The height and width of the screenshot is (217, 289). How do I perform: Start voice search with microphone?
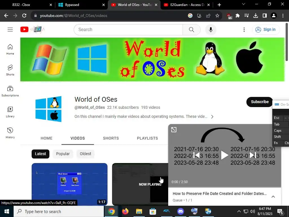coord(211,29)
